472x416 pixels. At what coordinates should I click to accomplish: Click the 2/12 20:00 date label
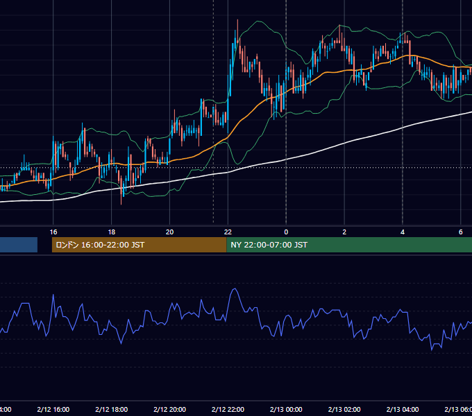170,409
